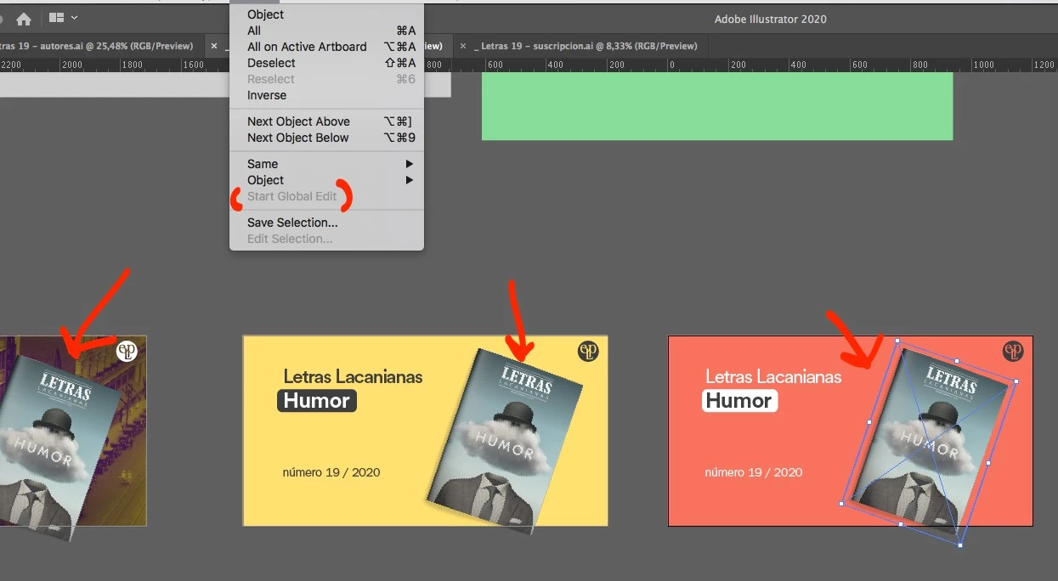Choose Inverse in the menu
1058x581 pixels.
pos(326,95)
